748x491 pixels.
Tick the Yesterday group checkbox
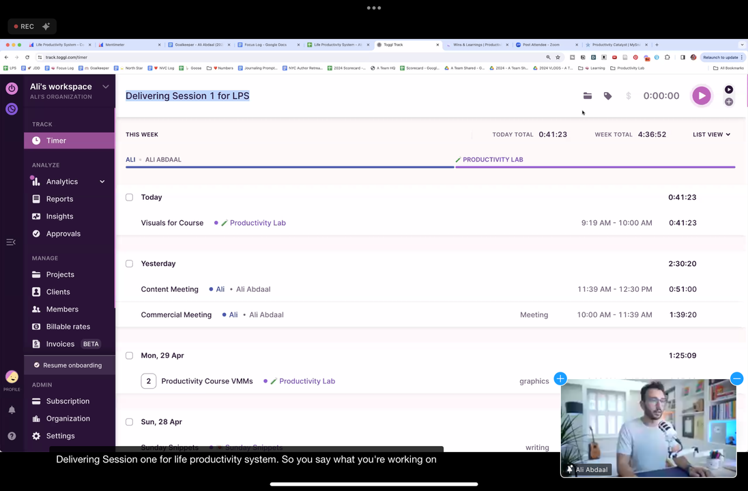tap(129, 264)
